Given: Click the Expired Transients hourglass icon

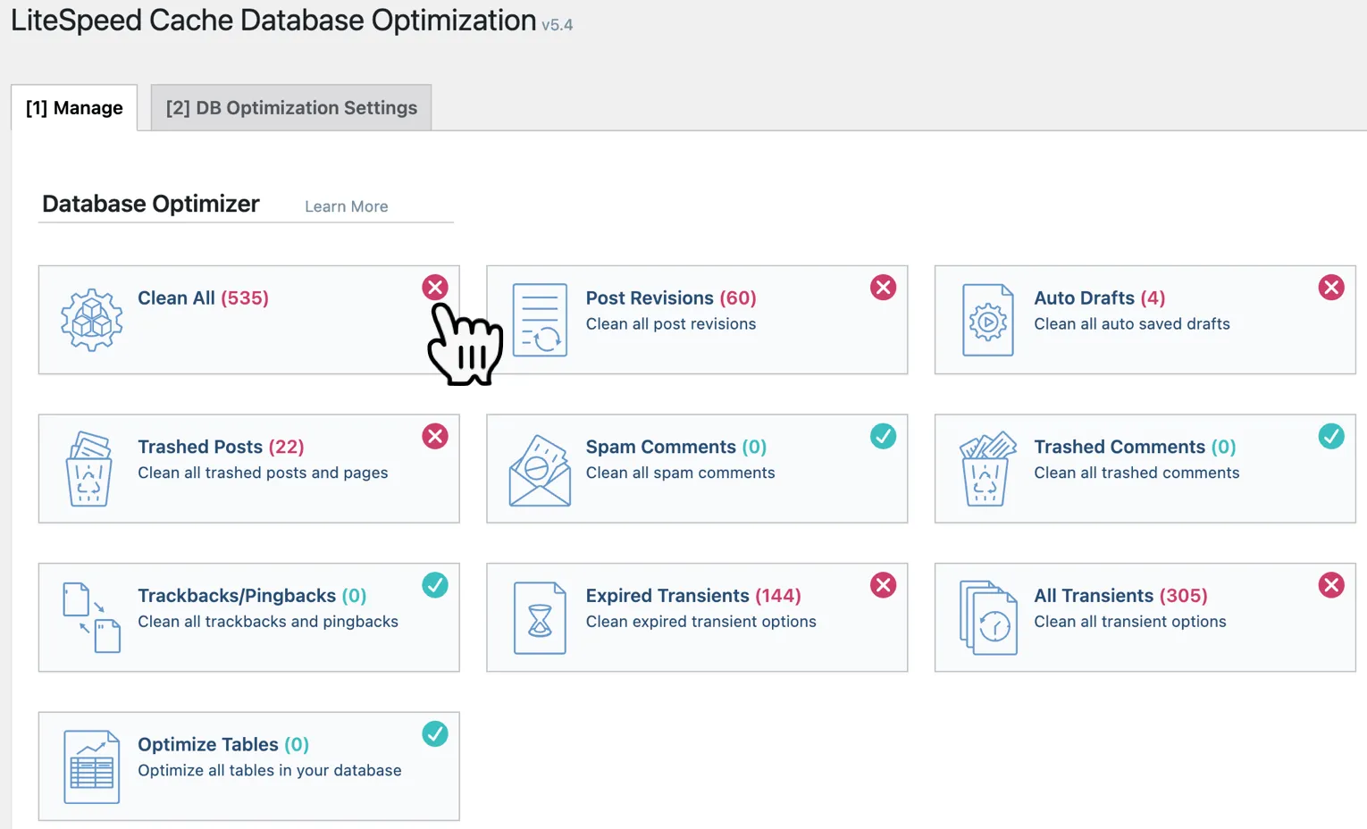Looking at the screenshot, I should (540, 618).
